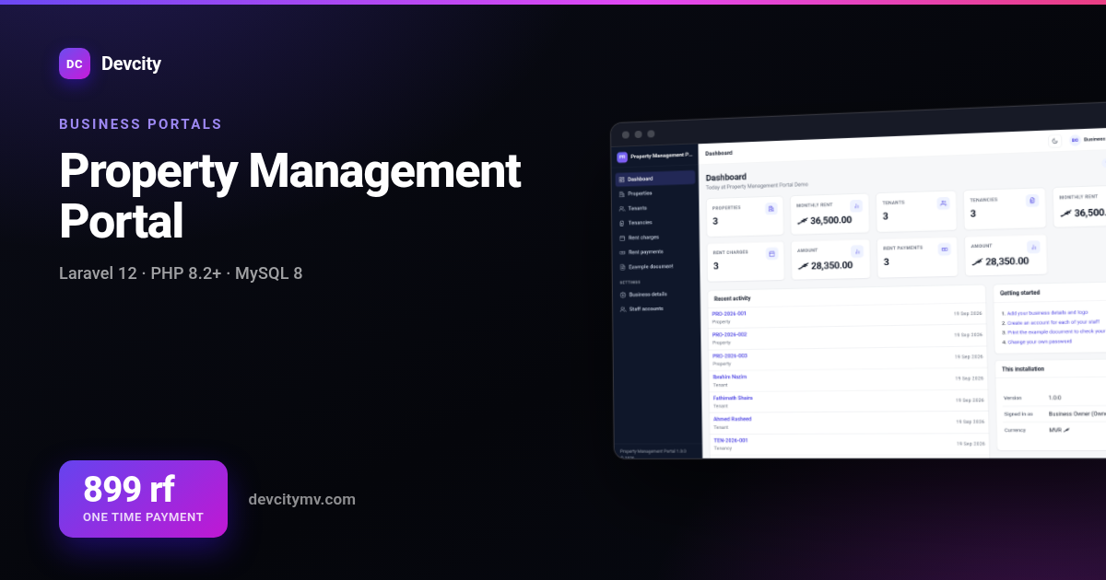The image size is (1106, 580).
Task: Click the PR portal logo in sidebar
Action: pyautogui.click(x=622, y=157)
